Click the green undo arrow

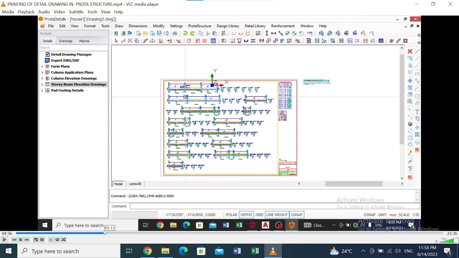[x=185, y=33]
